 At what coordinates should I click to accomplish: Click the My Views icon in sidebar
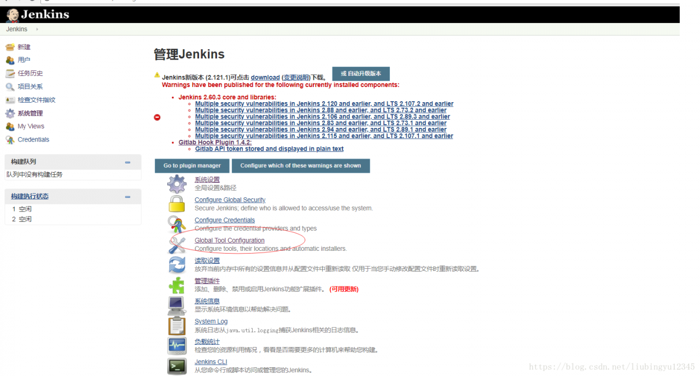click(x=10, y=126)
